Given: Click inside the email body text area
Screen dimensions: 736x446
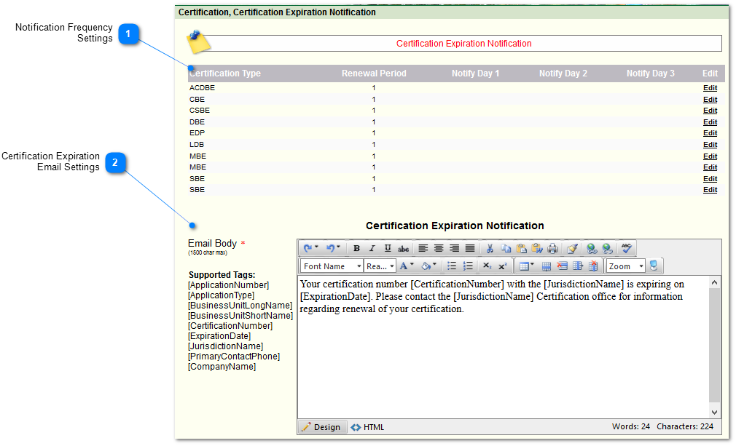Looking at the screenshot, I should (x=503, y=357).
